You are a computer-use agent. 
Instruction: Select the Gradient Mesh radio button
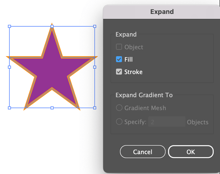(119, 108)
